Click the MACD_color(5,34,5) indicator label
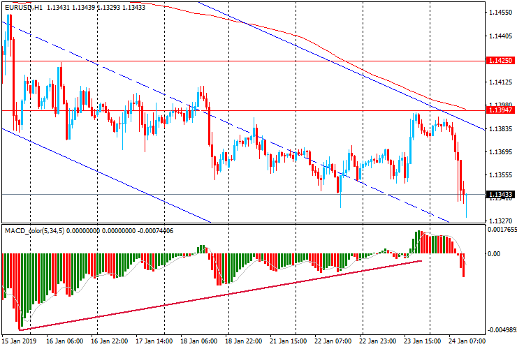Screen dimensions: 517x349 click(x=35, y=231)
